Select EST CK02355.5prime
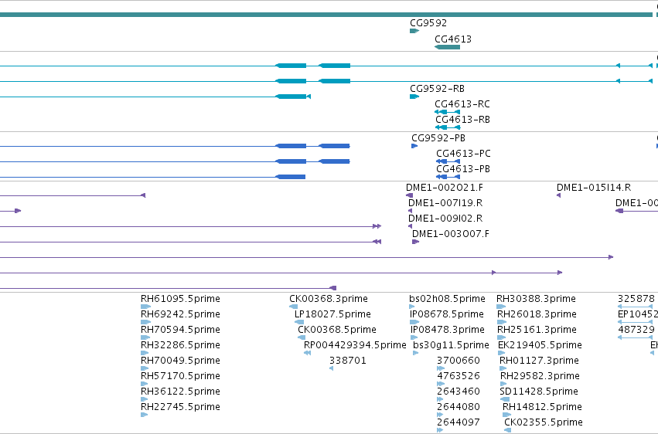 pos(544,423)
